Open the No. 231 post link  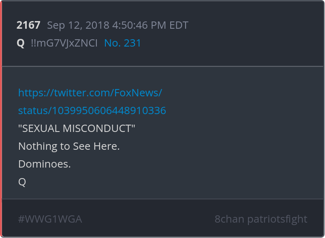[x=122, y=43]
